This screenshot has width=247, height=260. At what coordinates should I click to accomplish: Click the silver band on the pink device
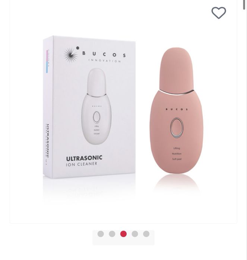tap(177, 93)
